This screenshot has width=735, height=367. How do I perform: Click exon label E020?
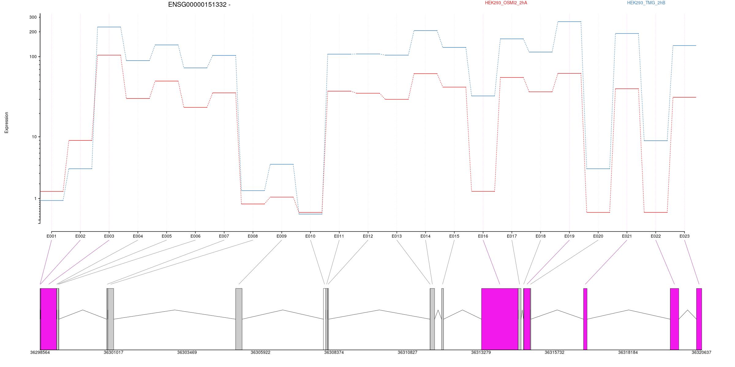[x=598, y=236]
